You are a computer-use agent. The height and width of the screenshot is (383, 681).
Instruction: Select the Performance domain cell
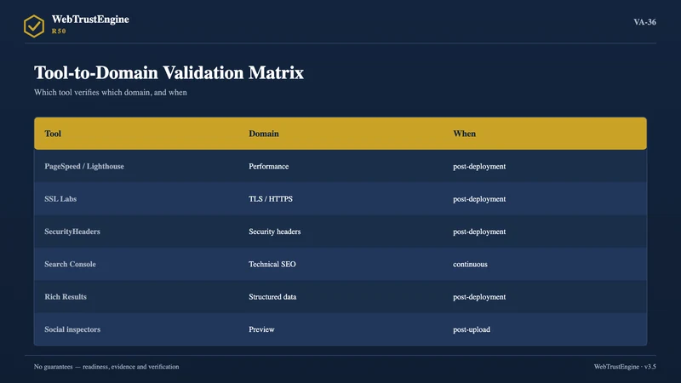pos(268,166)
